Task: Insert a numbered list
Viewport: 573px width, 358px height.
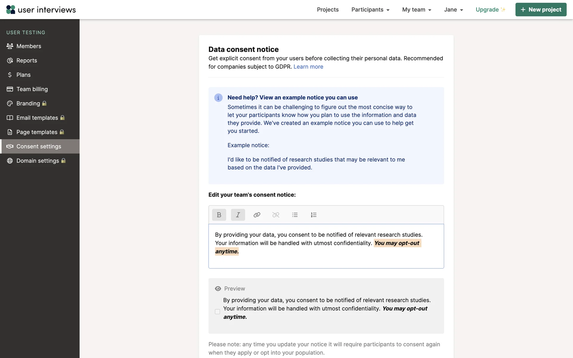Action: [314, 215]
